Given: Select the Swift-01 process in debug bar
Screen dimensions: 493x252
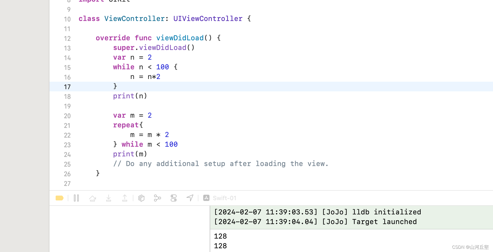Looking at the screenshot, I should [x=220, y=198].
